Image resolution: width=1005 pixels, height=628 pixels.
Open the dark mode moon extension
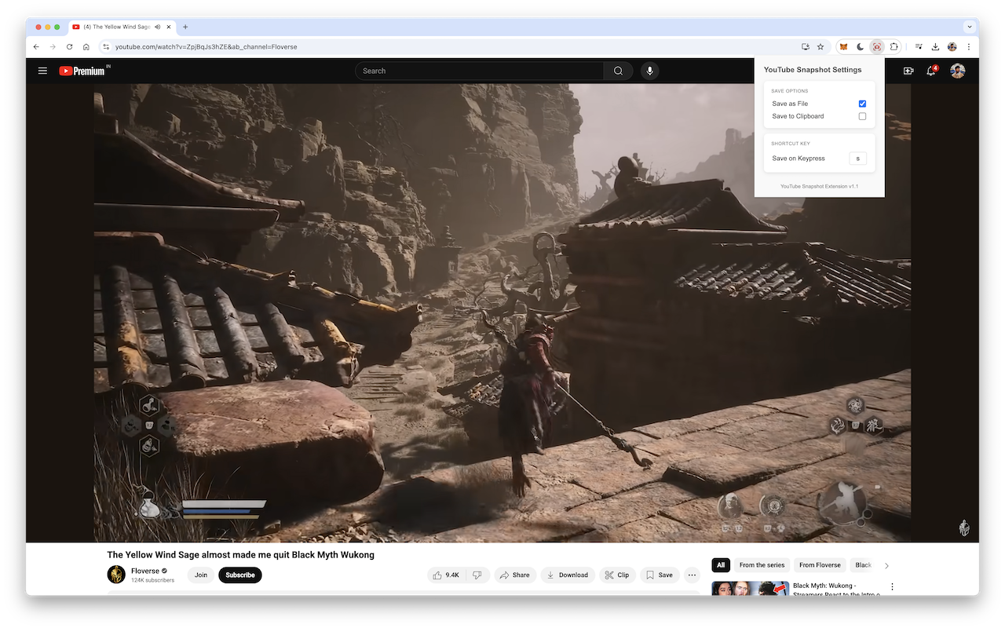tap(861, 47)
